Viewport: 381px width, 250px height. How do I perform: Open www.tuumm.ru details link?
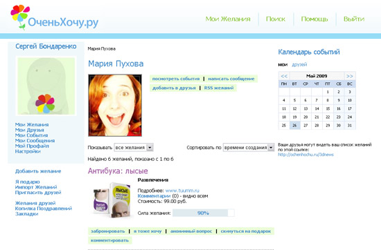(x=182, y=191)
